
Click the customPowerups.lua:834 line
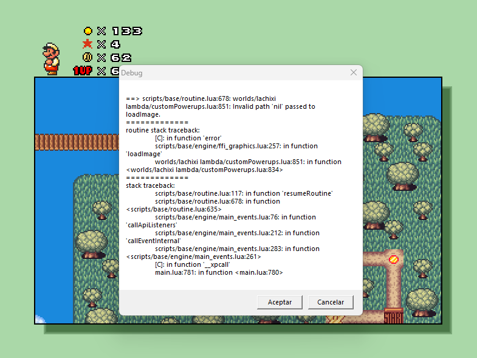pyautogui.click(x=204, y=170)
